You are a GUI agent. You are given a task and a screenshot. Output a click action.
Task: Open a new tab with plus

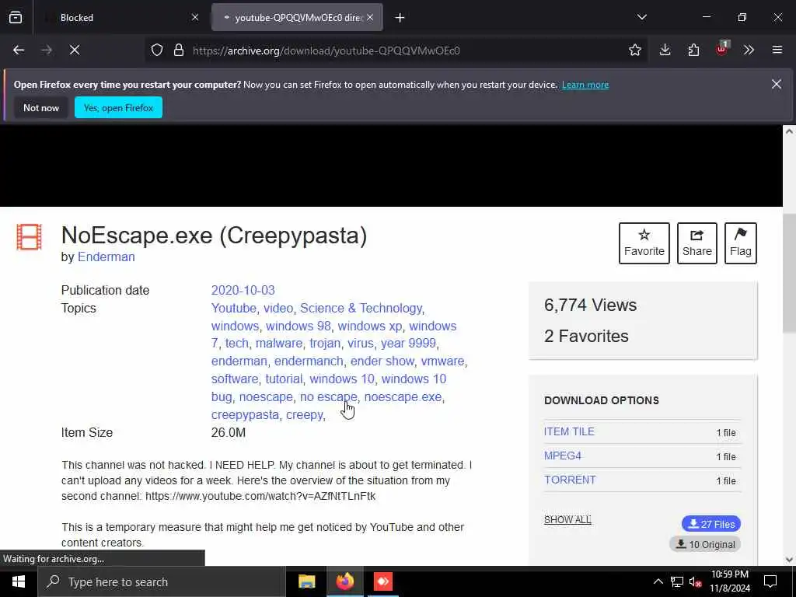click(400, 18)
